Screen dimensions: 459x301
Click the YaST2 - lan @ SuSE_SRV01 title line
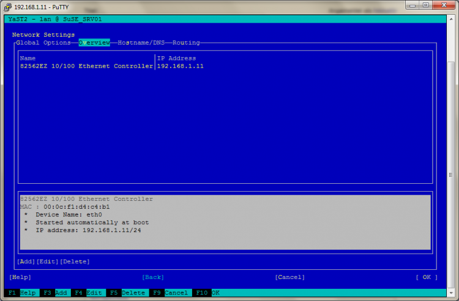[55, 20]
